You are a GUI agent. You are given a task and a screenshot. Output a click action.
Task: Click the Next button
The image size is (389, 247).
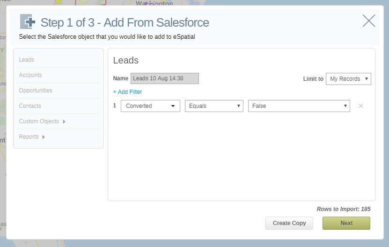(x=346, y=223)
